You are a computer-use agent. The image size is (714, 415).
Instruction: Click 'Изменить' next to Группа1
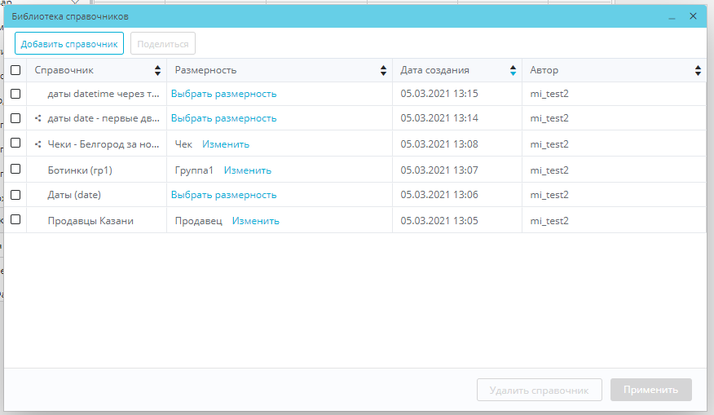pos(248,170)
